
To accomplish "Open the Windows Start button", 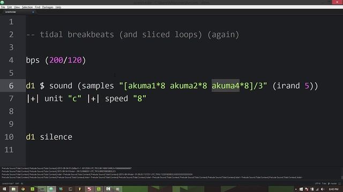I will click(4, 189).
